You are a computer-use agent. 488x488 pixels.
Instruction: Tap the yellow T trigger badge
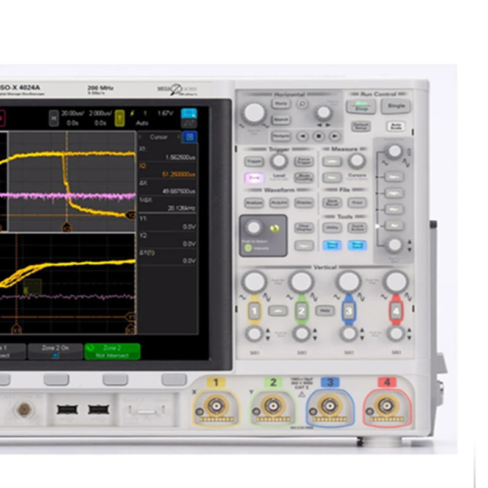pos(120,118)
